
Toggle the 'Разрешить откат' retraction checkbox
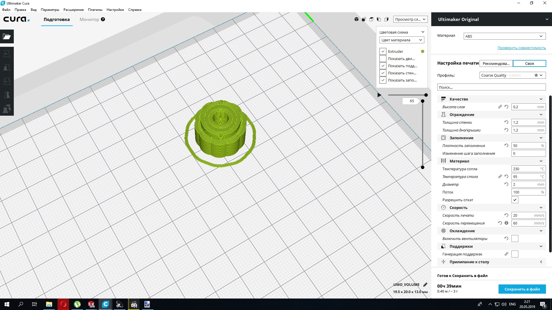point(515,200)
